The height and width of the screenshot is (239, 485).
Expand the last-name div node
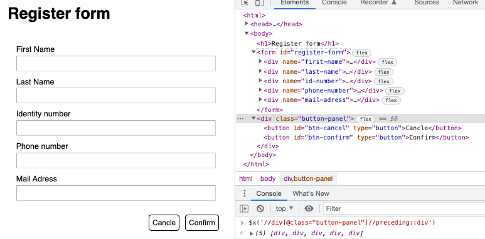click(x=260, y=71)
